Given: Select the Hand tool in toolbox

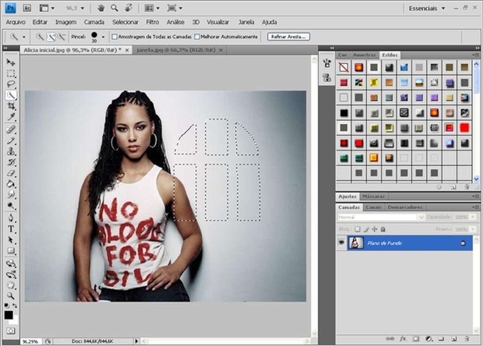Looking at the screenshot, I should click(11, 285).
